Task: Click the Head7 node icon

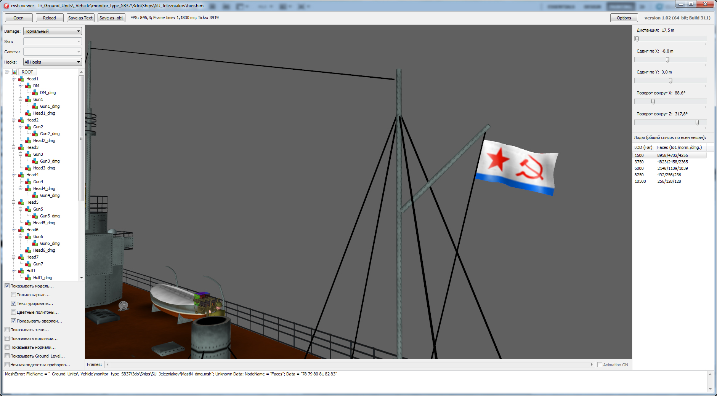Action: (x=21, y=257)
